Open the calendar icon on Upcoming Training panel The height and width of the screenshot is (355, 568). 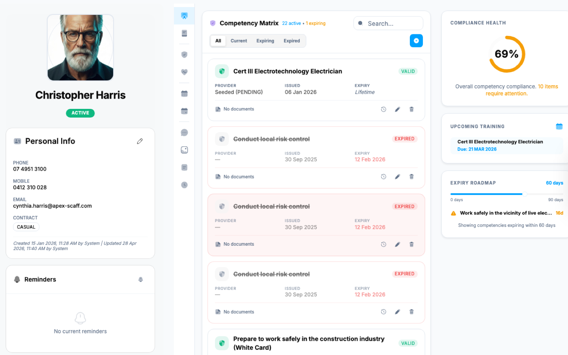[x=559, y=126]
